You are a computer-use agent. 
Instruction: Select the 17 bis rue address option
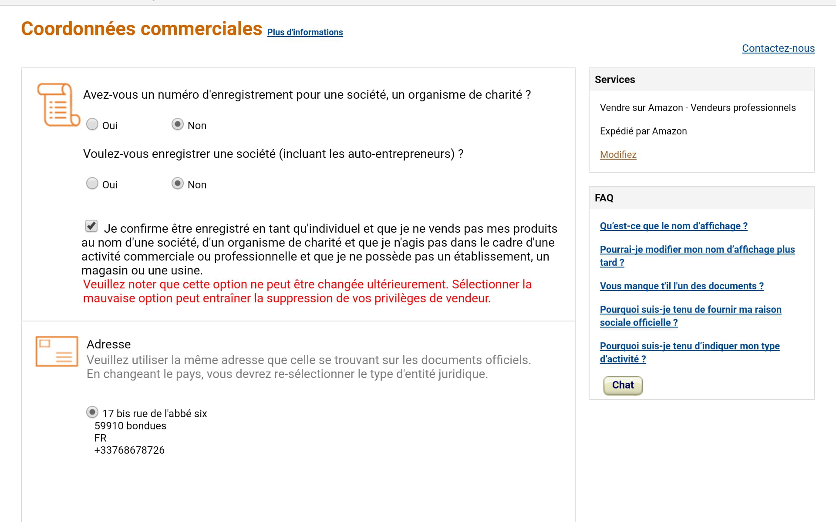[92, 412]
